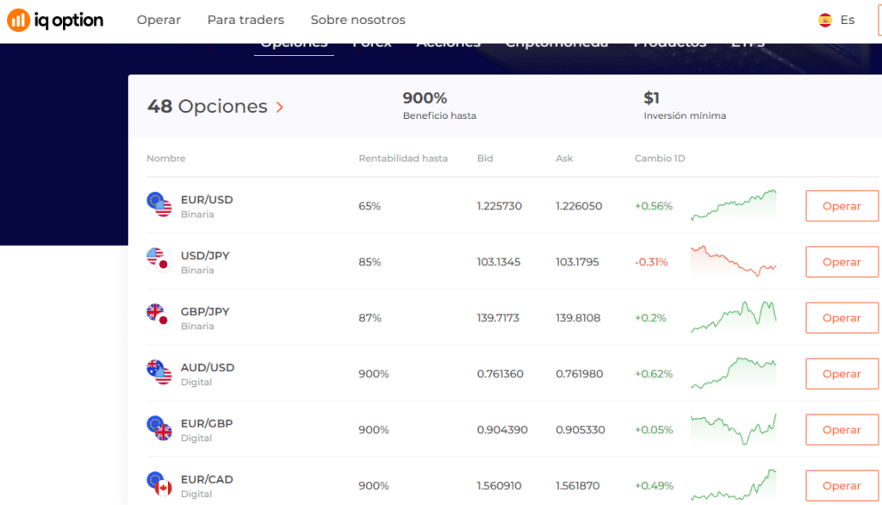Click the EUR/USD currency pair flag icon
Viewport: 882px width, 505px height.
[x=159, y=205]
